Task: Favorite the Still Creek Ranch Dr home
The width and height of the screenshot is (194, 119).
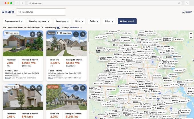Action: coord(39,34)
